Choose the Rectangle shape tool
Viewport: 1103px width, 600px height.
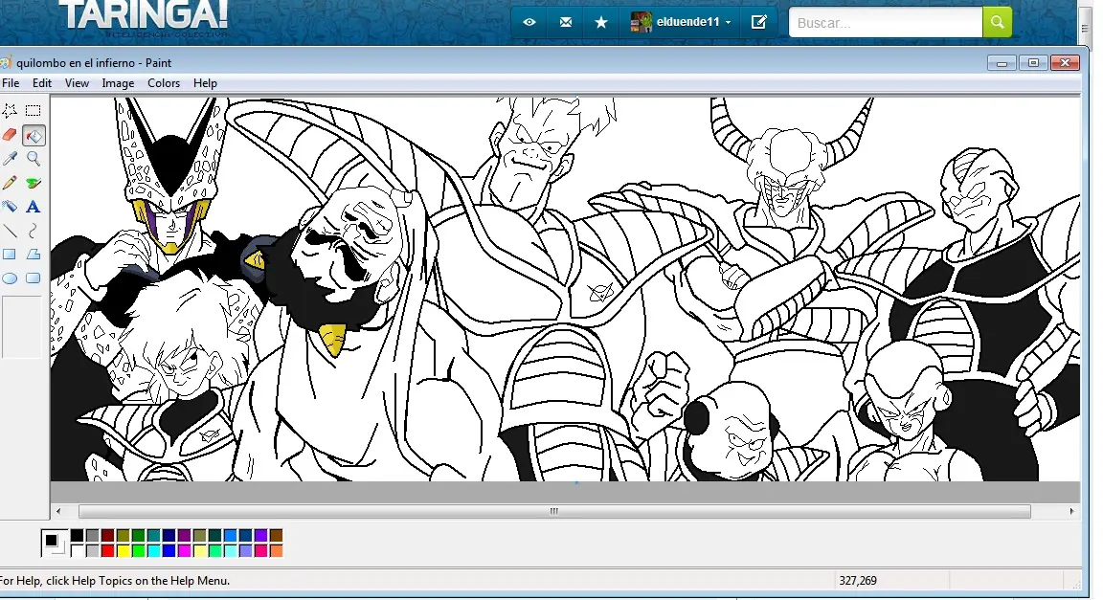pos(10,255)
